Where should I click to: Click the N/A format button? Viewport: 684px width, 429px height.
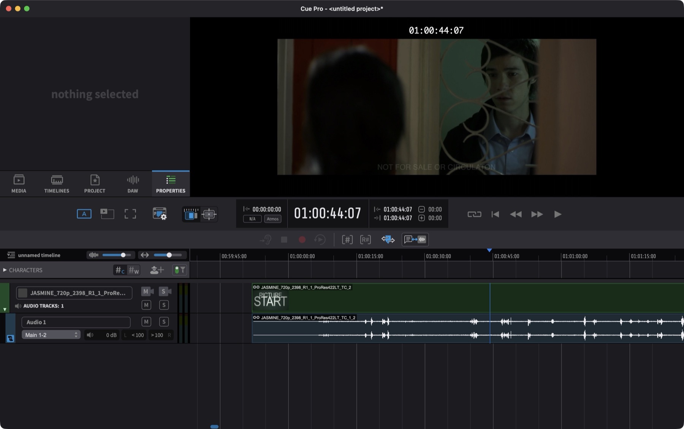click(252, 219)
